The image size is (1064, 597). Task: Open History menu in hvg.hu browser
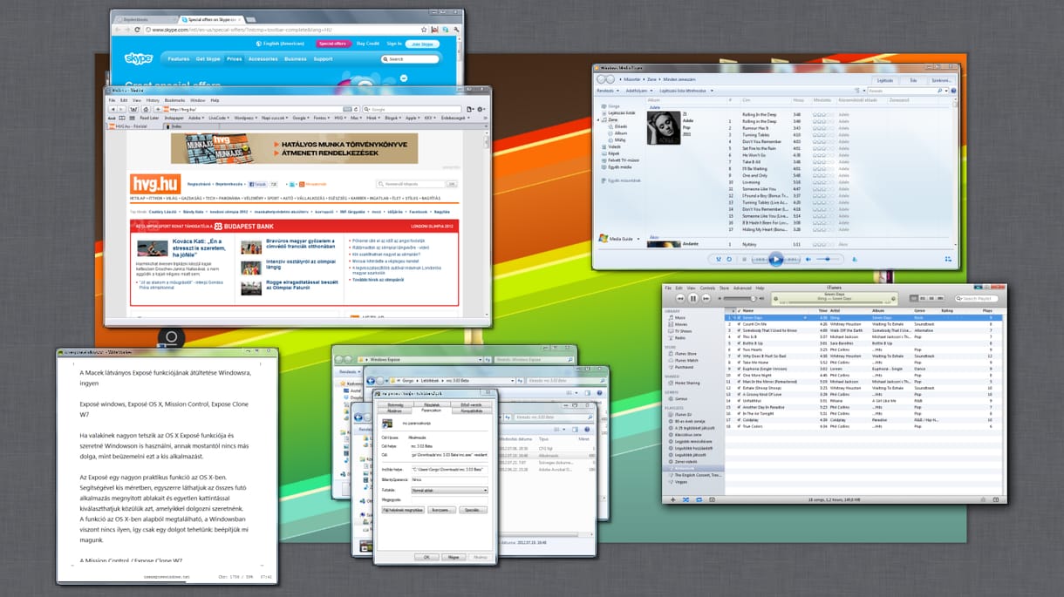click(153, 100)
